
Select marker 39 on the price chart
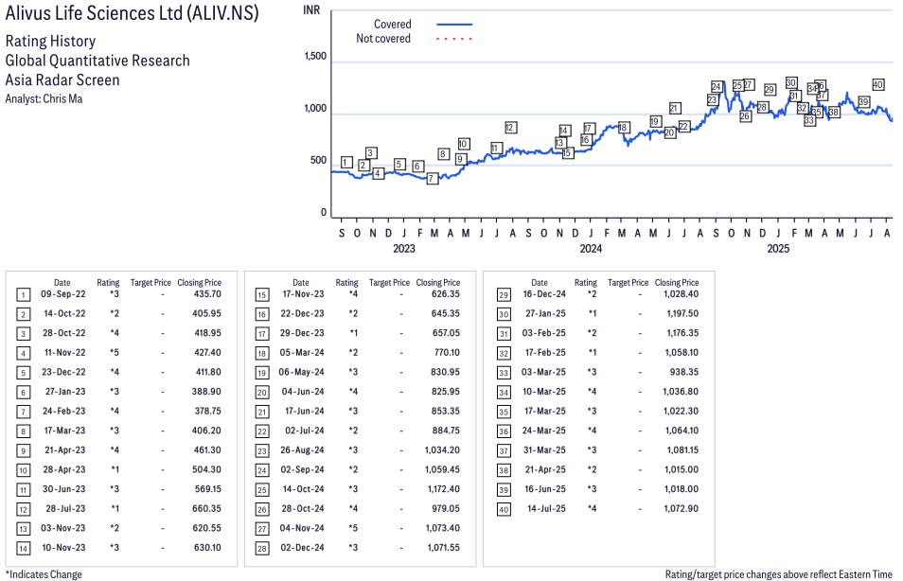(863, 102)
